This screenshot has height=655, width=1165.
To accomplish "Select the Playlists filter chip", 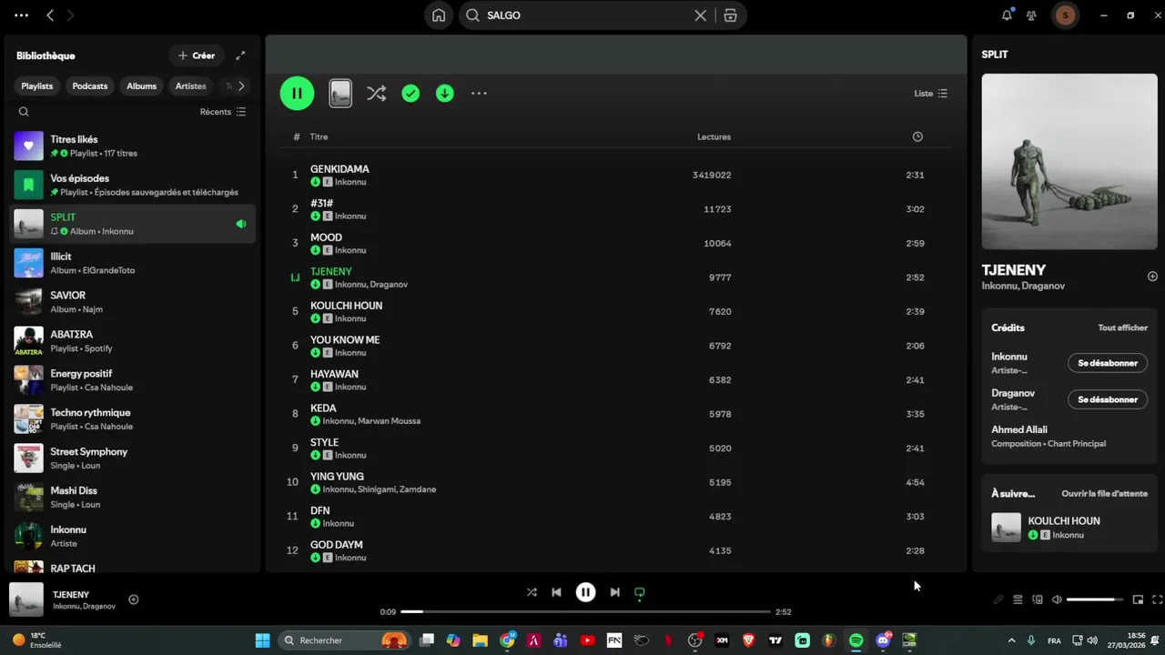I will pyautogui.click(x=37, y=86).
